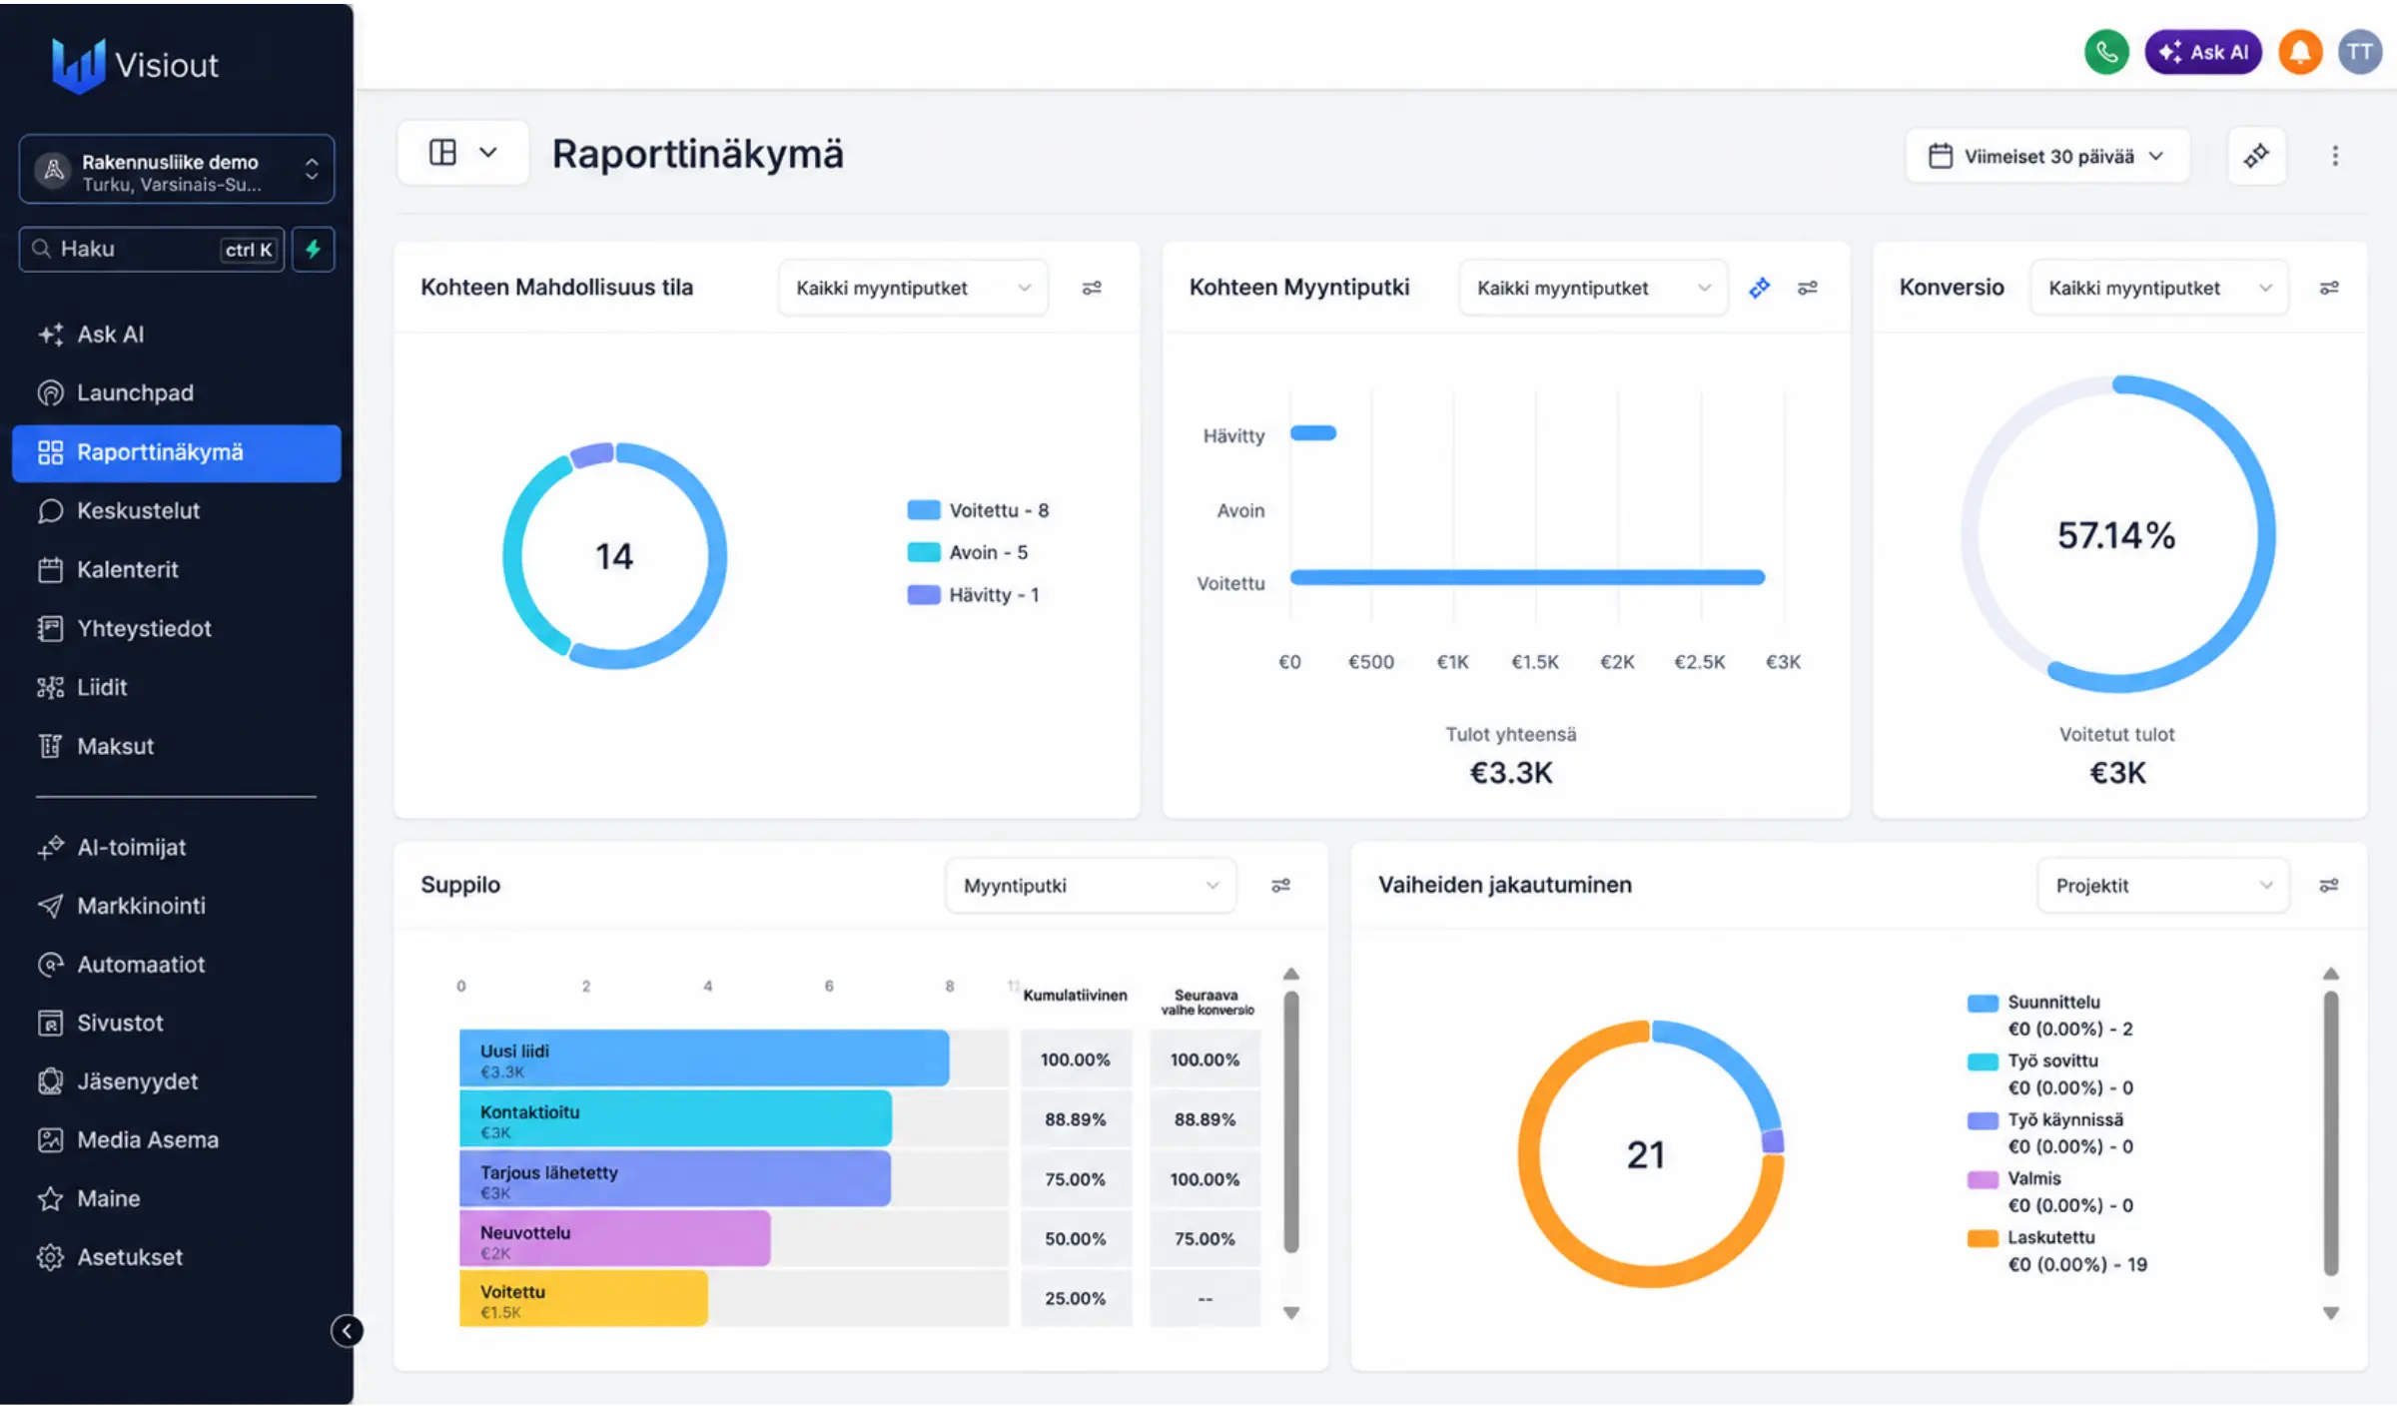Open filter settings of Vaiheiden jakautuminen widget
This screenshot has width=2397, height=1408.
coord(2329,885)
